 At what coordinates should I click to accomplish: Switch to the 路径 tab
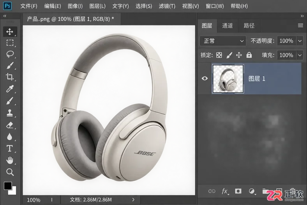coord(249,26)
